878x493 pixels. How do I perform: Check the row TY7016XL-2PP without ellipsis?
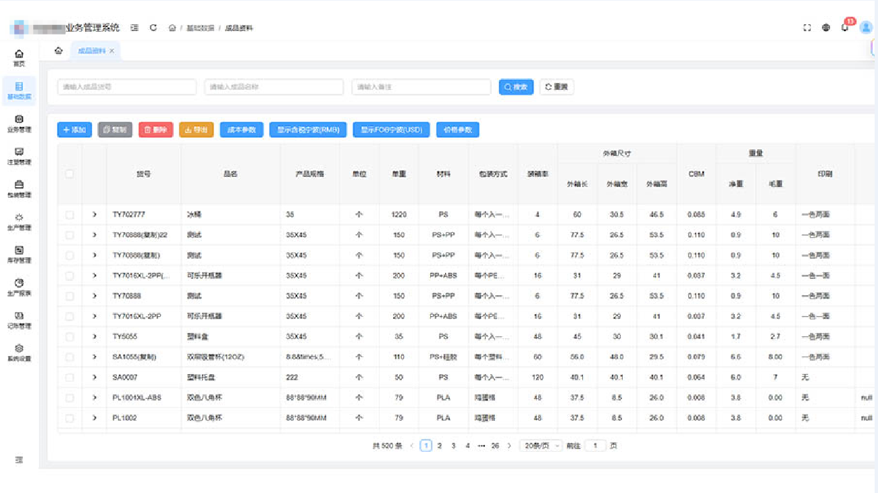click(70, 316)
